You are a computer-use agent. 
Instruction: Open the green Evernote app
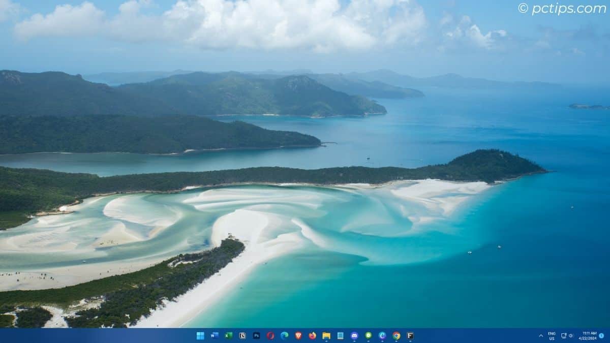point(368,335)
